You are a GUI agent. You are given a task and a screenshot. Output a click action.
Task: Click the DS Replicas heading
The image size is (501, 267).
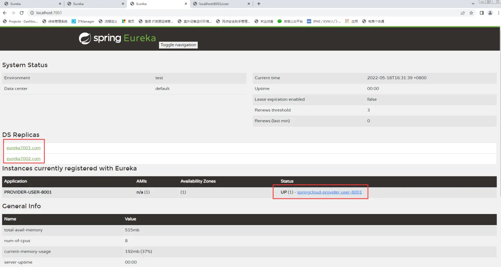click(21, 135)
